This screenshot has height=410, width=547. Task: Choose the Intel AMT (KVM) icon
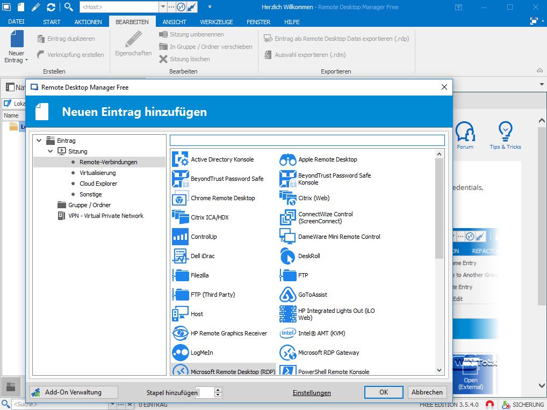287,333
